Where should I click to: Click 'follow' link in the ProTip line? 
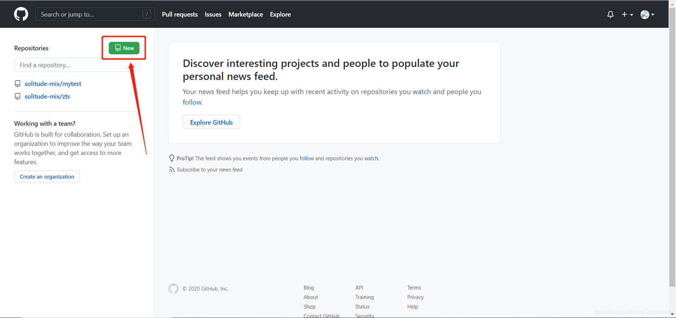pos(307,158)
